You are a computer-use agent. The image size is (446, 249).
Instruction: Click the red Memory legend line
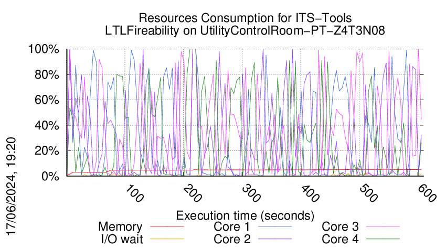pos(167,226)
